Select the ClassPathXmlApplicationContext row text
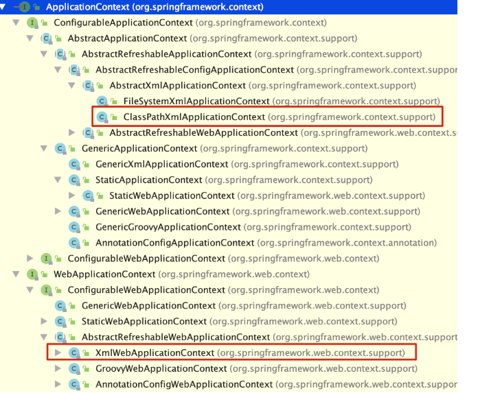 280,117
